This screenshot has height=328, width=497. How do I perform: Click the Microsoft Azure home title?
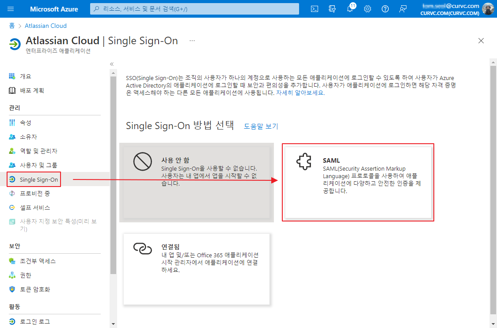click(54, 9)
